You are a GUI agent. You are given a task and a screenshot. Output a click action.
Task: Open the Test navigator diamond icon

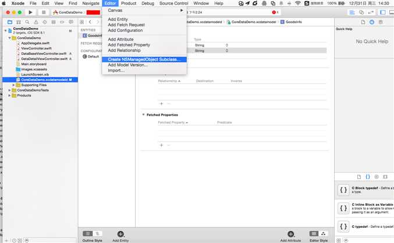pos(45,22)
